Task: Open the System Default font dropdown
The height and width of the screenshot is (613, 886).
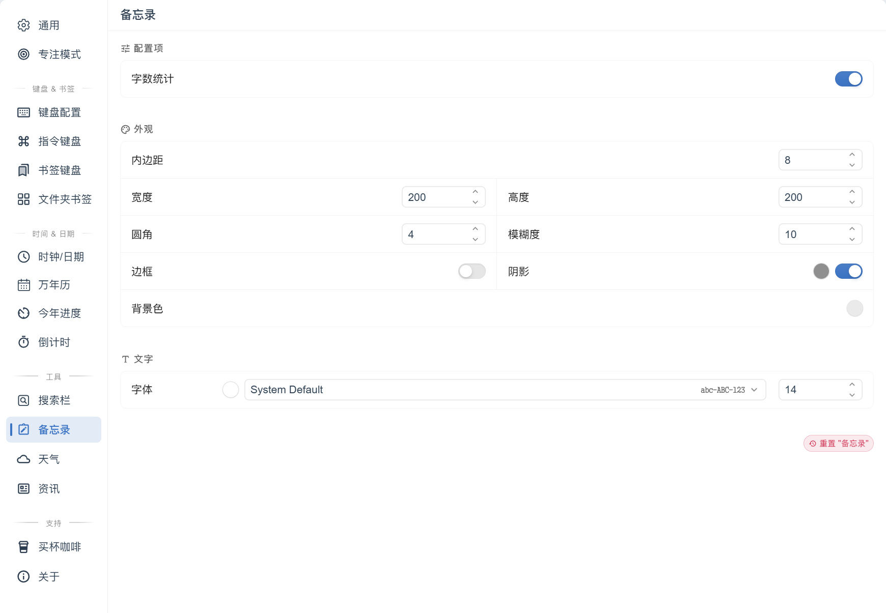Action: tap(505, 390)
